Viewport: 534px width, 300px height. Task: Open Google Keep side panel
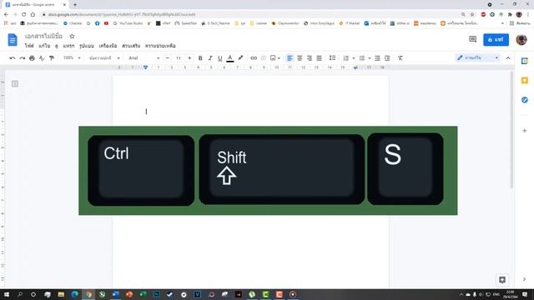525,81
